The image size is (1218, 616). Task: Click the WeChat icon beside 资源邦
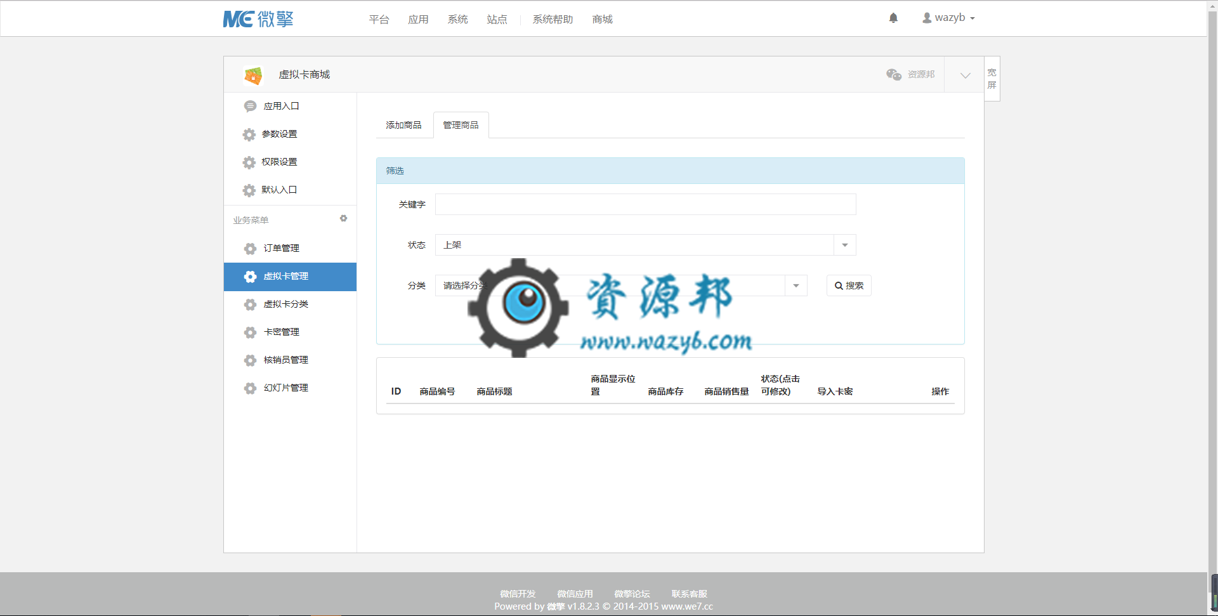[894, 74]
